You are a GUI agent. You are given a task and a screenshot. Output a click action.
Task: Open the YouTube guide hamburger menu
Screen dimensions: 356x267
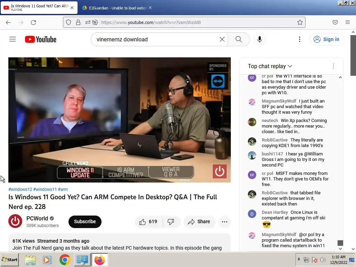13,39
